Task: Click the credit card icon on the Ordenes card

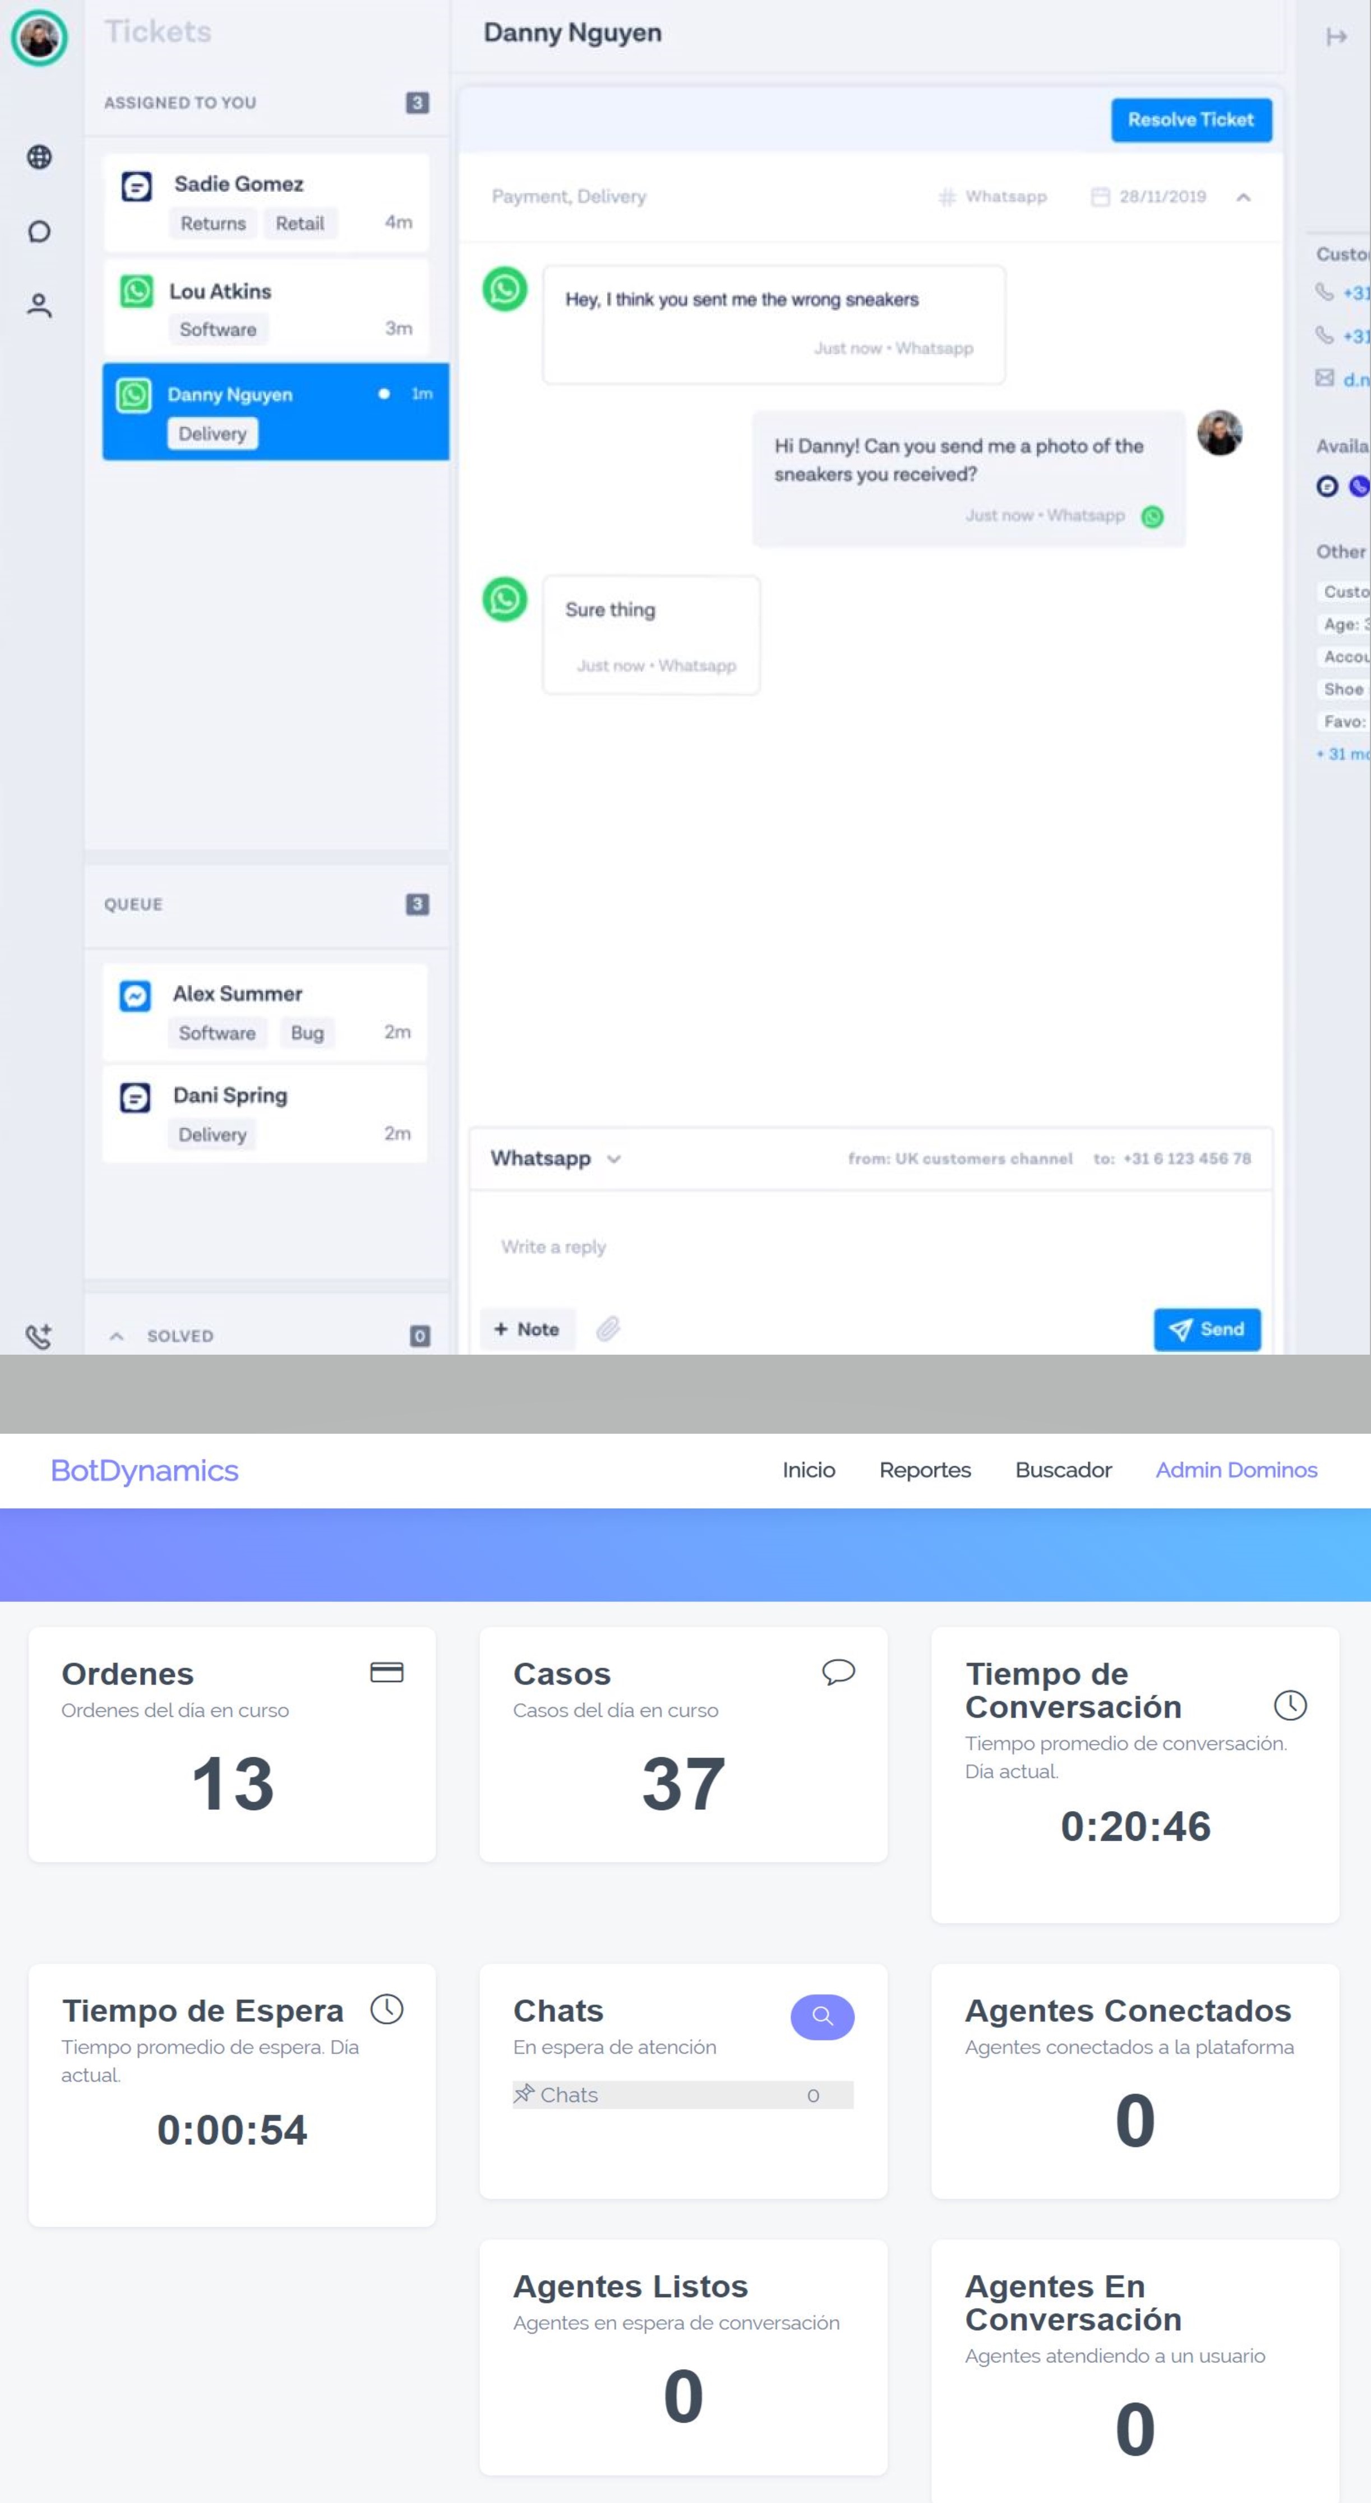Action: pos(386,1673)
